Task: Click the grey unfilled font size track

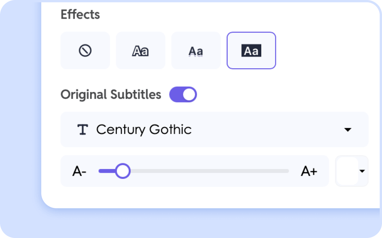Action: (210, 171)
